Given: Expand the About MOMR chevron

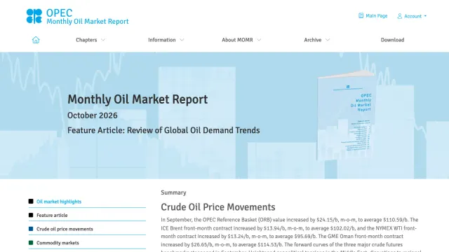Looking at the screenshot, I should point(259,40).
